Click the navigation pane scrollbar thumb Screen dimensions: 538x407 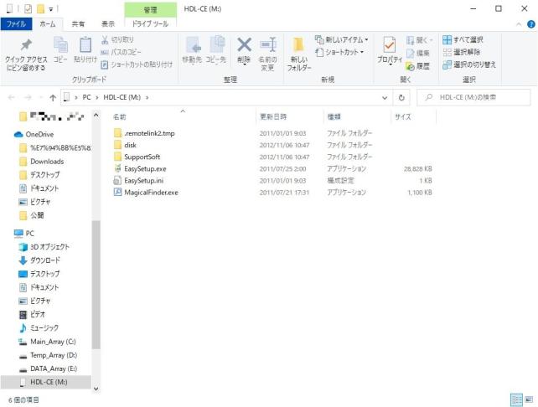click(x=96, y=285)
